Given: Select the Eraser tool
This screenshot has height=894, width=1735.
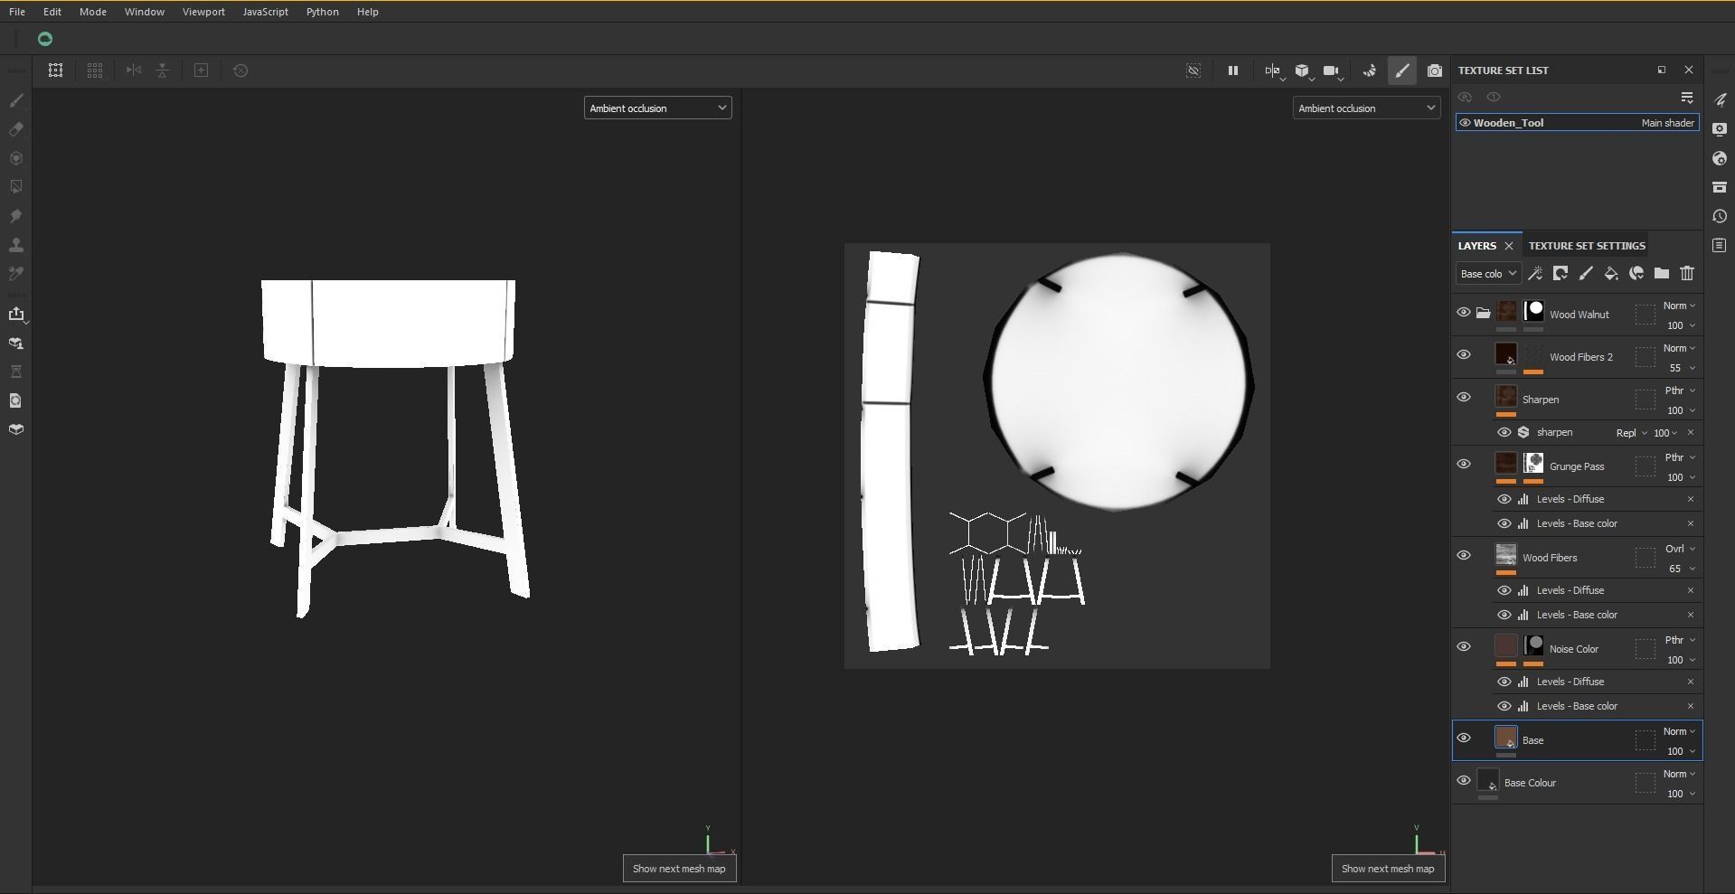Looking at the screenshot, I should (16, 129).
